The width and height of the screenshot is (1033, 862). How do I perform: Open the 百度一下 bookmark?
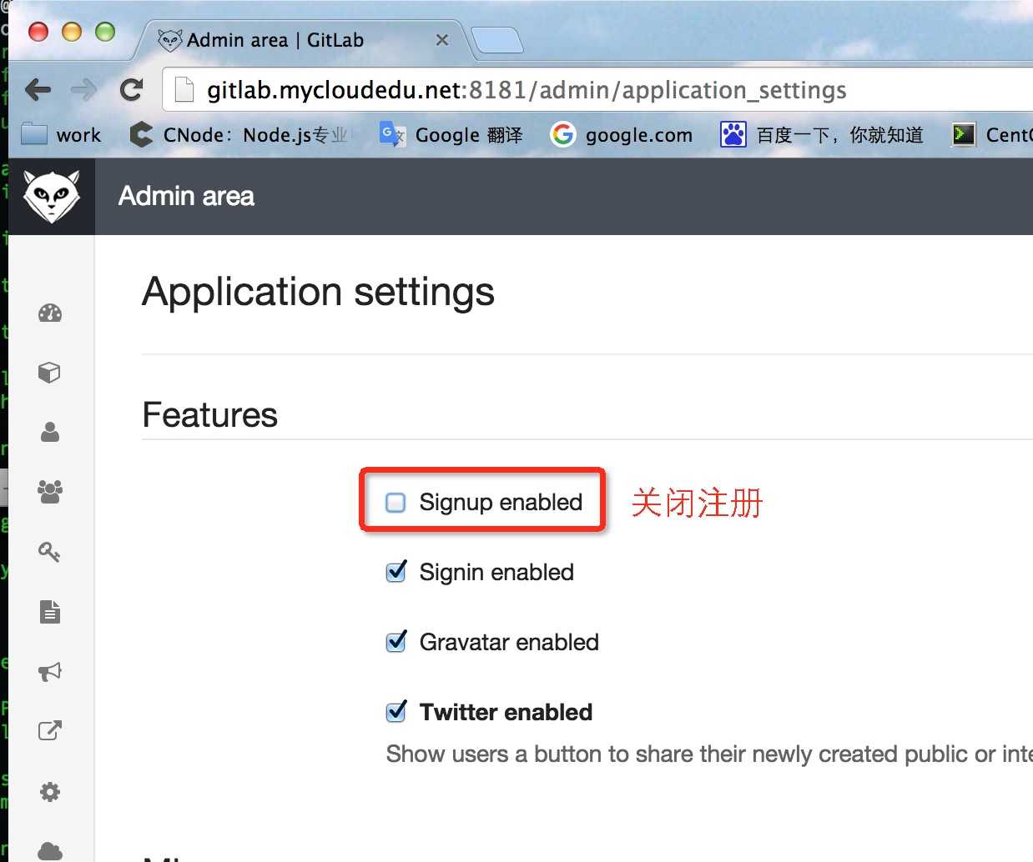click(822, 134)
